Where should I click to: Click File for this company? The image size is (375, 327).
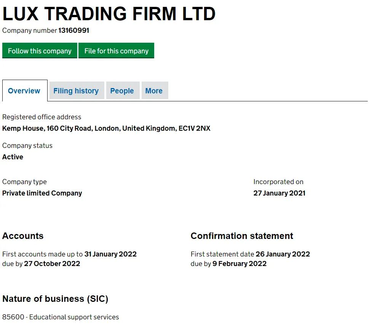coord(116,51)
